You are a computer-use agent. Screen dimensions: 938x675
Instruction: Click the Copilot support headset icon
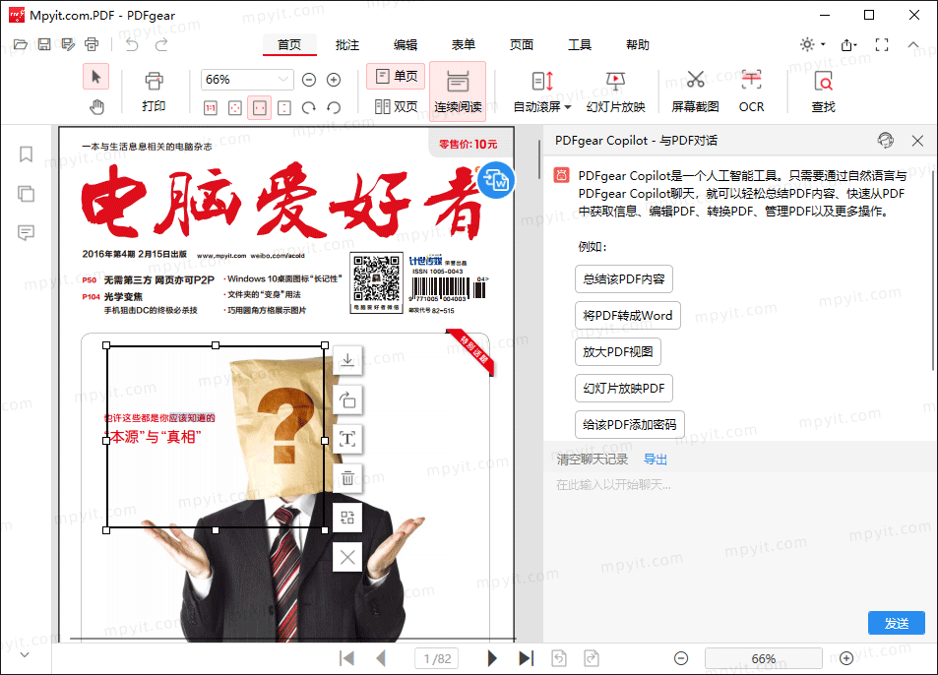886,141
